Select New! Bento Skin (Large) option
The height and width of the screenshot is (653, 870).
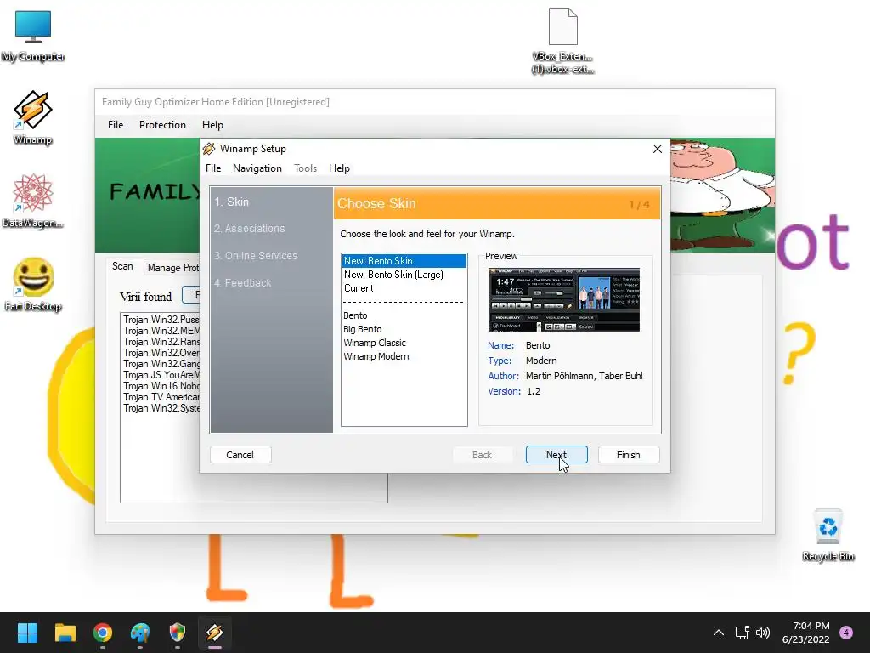pos(404,275)
